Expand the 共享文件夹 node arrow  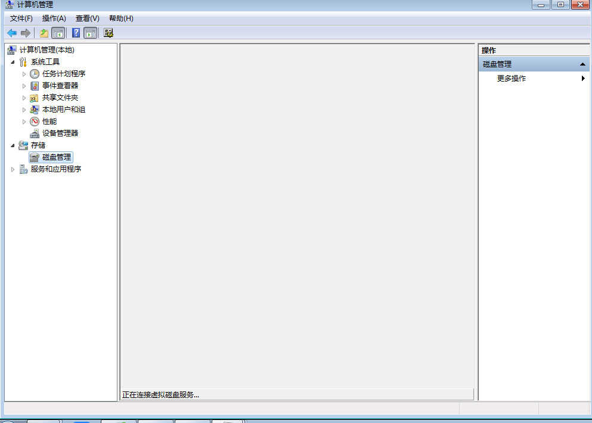point(24,98)
